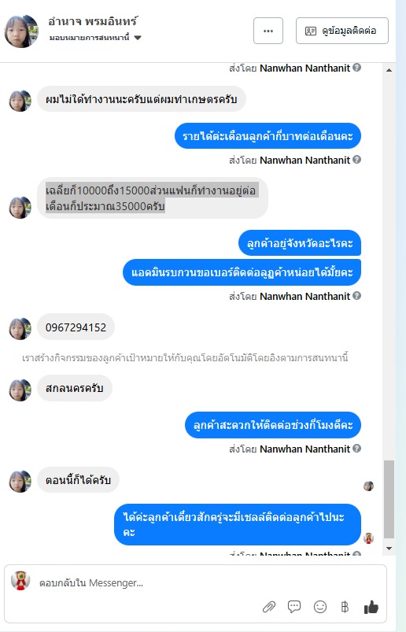Click the header profile picture
Viewport: 406px width, 632px height.
tap(21, 31)
